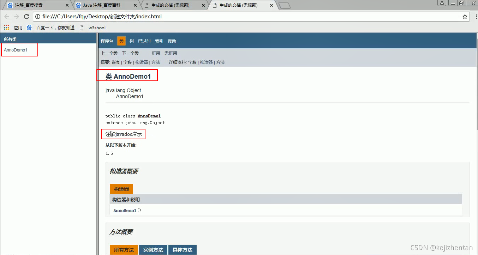
Task: Open a new tab button
Action: pos(284,6)
